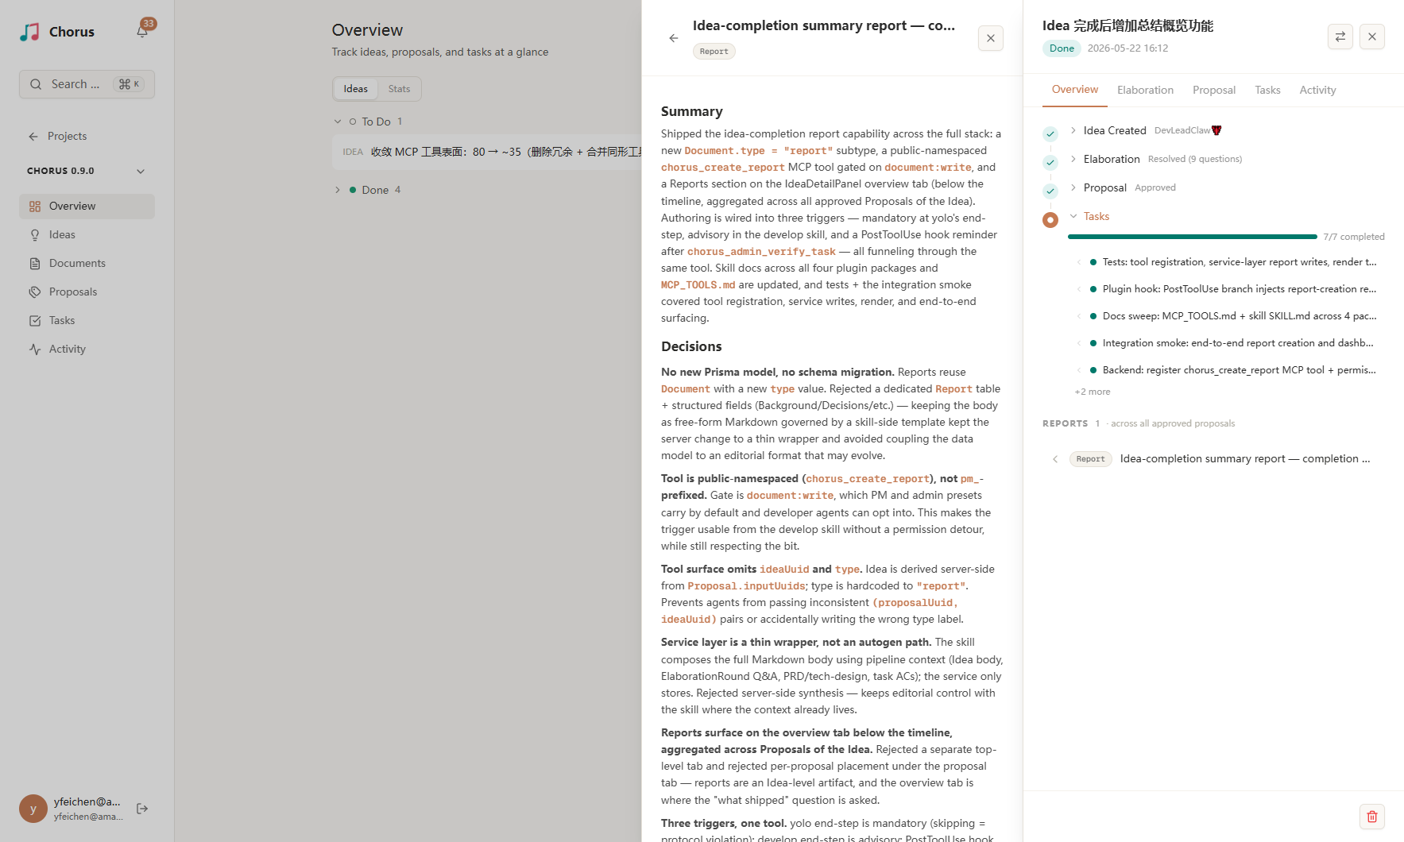Click the swap/switch view icon in the idea panel
The height and width of the screenshot is (842, 1404).
pos(1340,37)
